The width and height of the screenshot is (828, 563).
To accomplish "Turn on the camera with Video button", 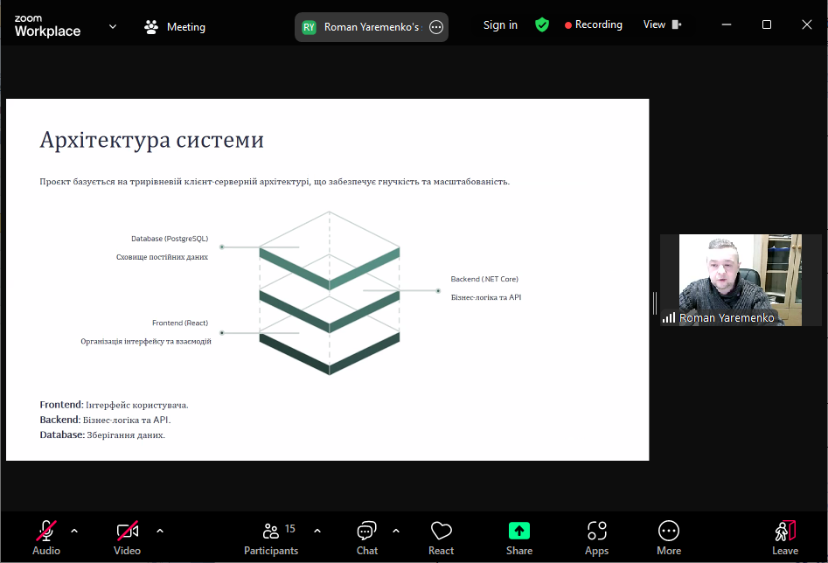I will 127,537.
